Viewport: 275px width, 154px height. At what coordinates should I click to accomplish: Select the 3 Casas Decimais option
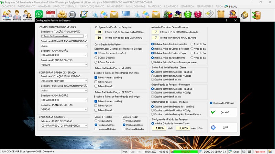pos(96,58)
